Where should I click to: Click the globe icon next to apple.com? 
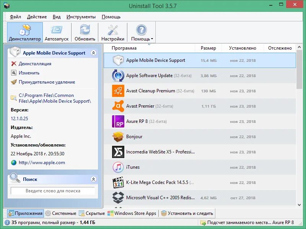(x=14, y=163)
